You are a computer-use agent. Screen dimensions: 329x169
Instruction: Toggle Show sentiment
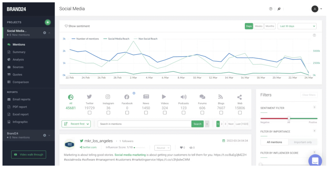click(x=77, y=26)
